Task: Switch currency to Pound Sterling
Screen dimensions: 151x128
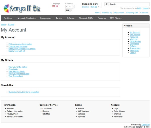Action: point(73,7)
